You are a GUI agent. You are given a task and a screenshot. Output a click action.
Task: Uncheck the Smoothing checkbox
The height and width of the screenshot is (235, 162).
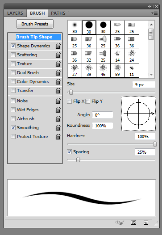(x=13, y=127)
